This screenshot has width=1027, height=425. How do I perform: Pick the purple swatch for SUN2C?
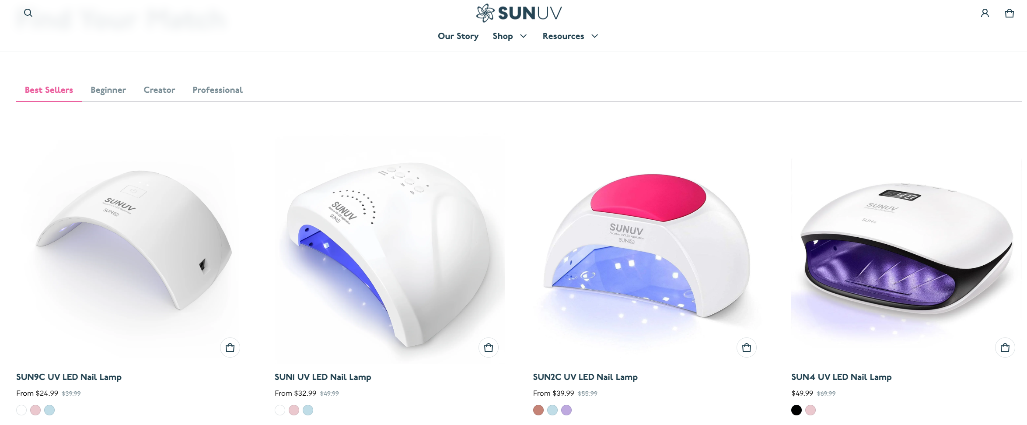click(566, 410)
